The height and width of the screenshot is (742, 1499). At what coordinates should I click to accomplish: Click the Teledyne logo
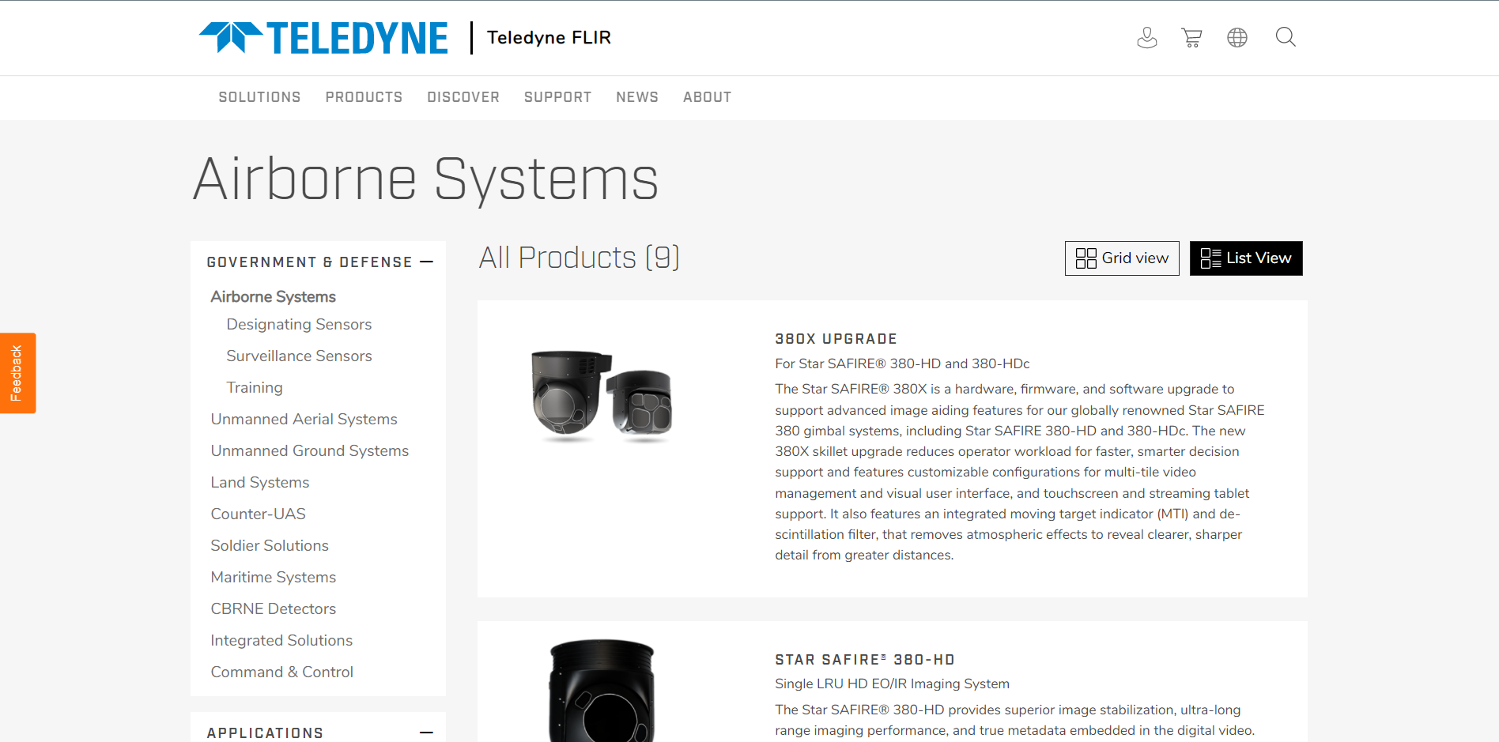point(323,38)
